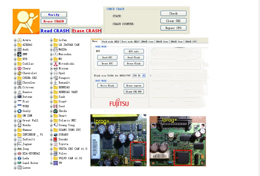
Task: Select the Skoda logo icon
Action: point(56,111)
